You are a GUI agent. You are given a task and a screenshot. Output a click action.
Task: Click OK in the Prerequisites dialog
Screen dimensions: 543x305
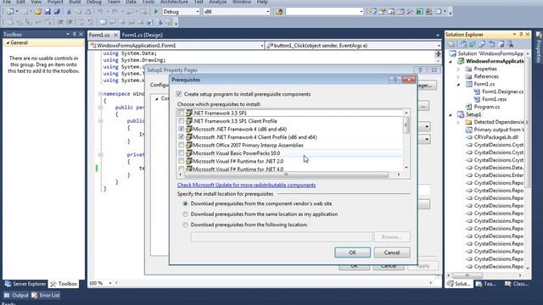[x=353, y=252]
